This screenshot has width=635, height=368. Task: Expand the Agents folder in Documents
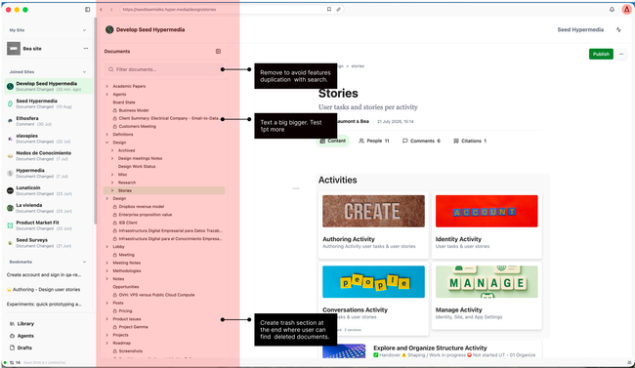coord(107,95)
